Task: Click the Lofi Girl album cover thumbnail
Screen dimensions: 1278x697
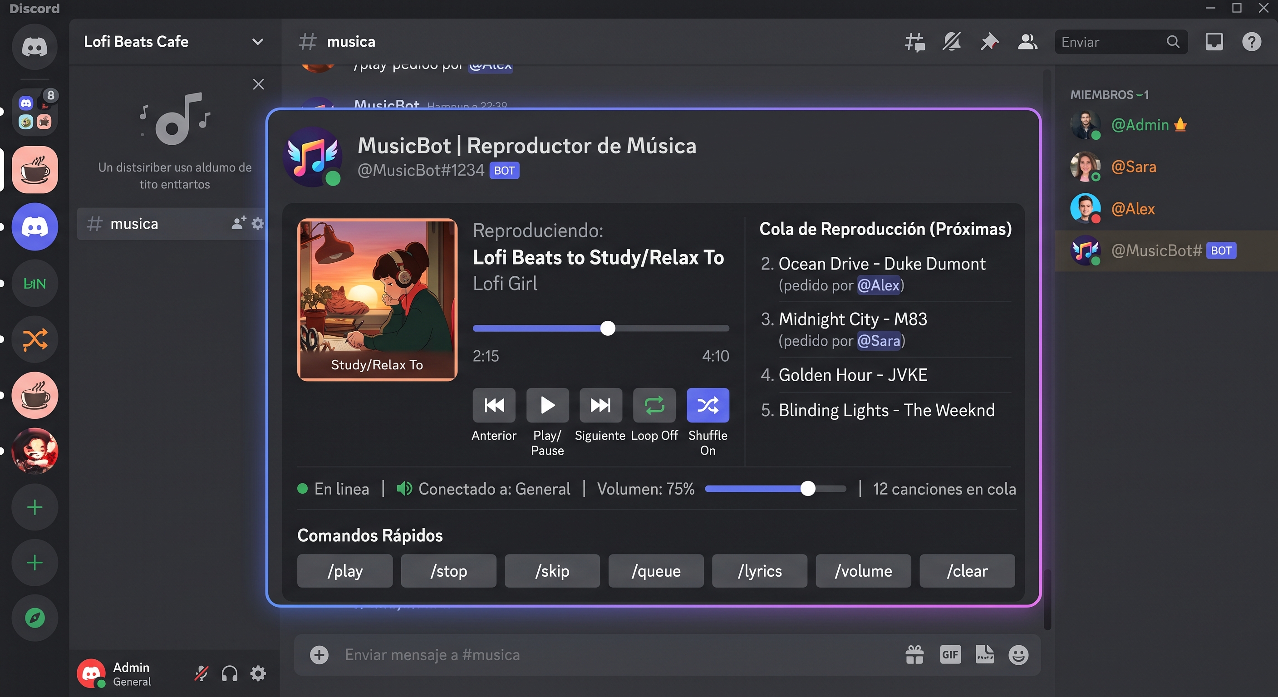Action: 377,299
